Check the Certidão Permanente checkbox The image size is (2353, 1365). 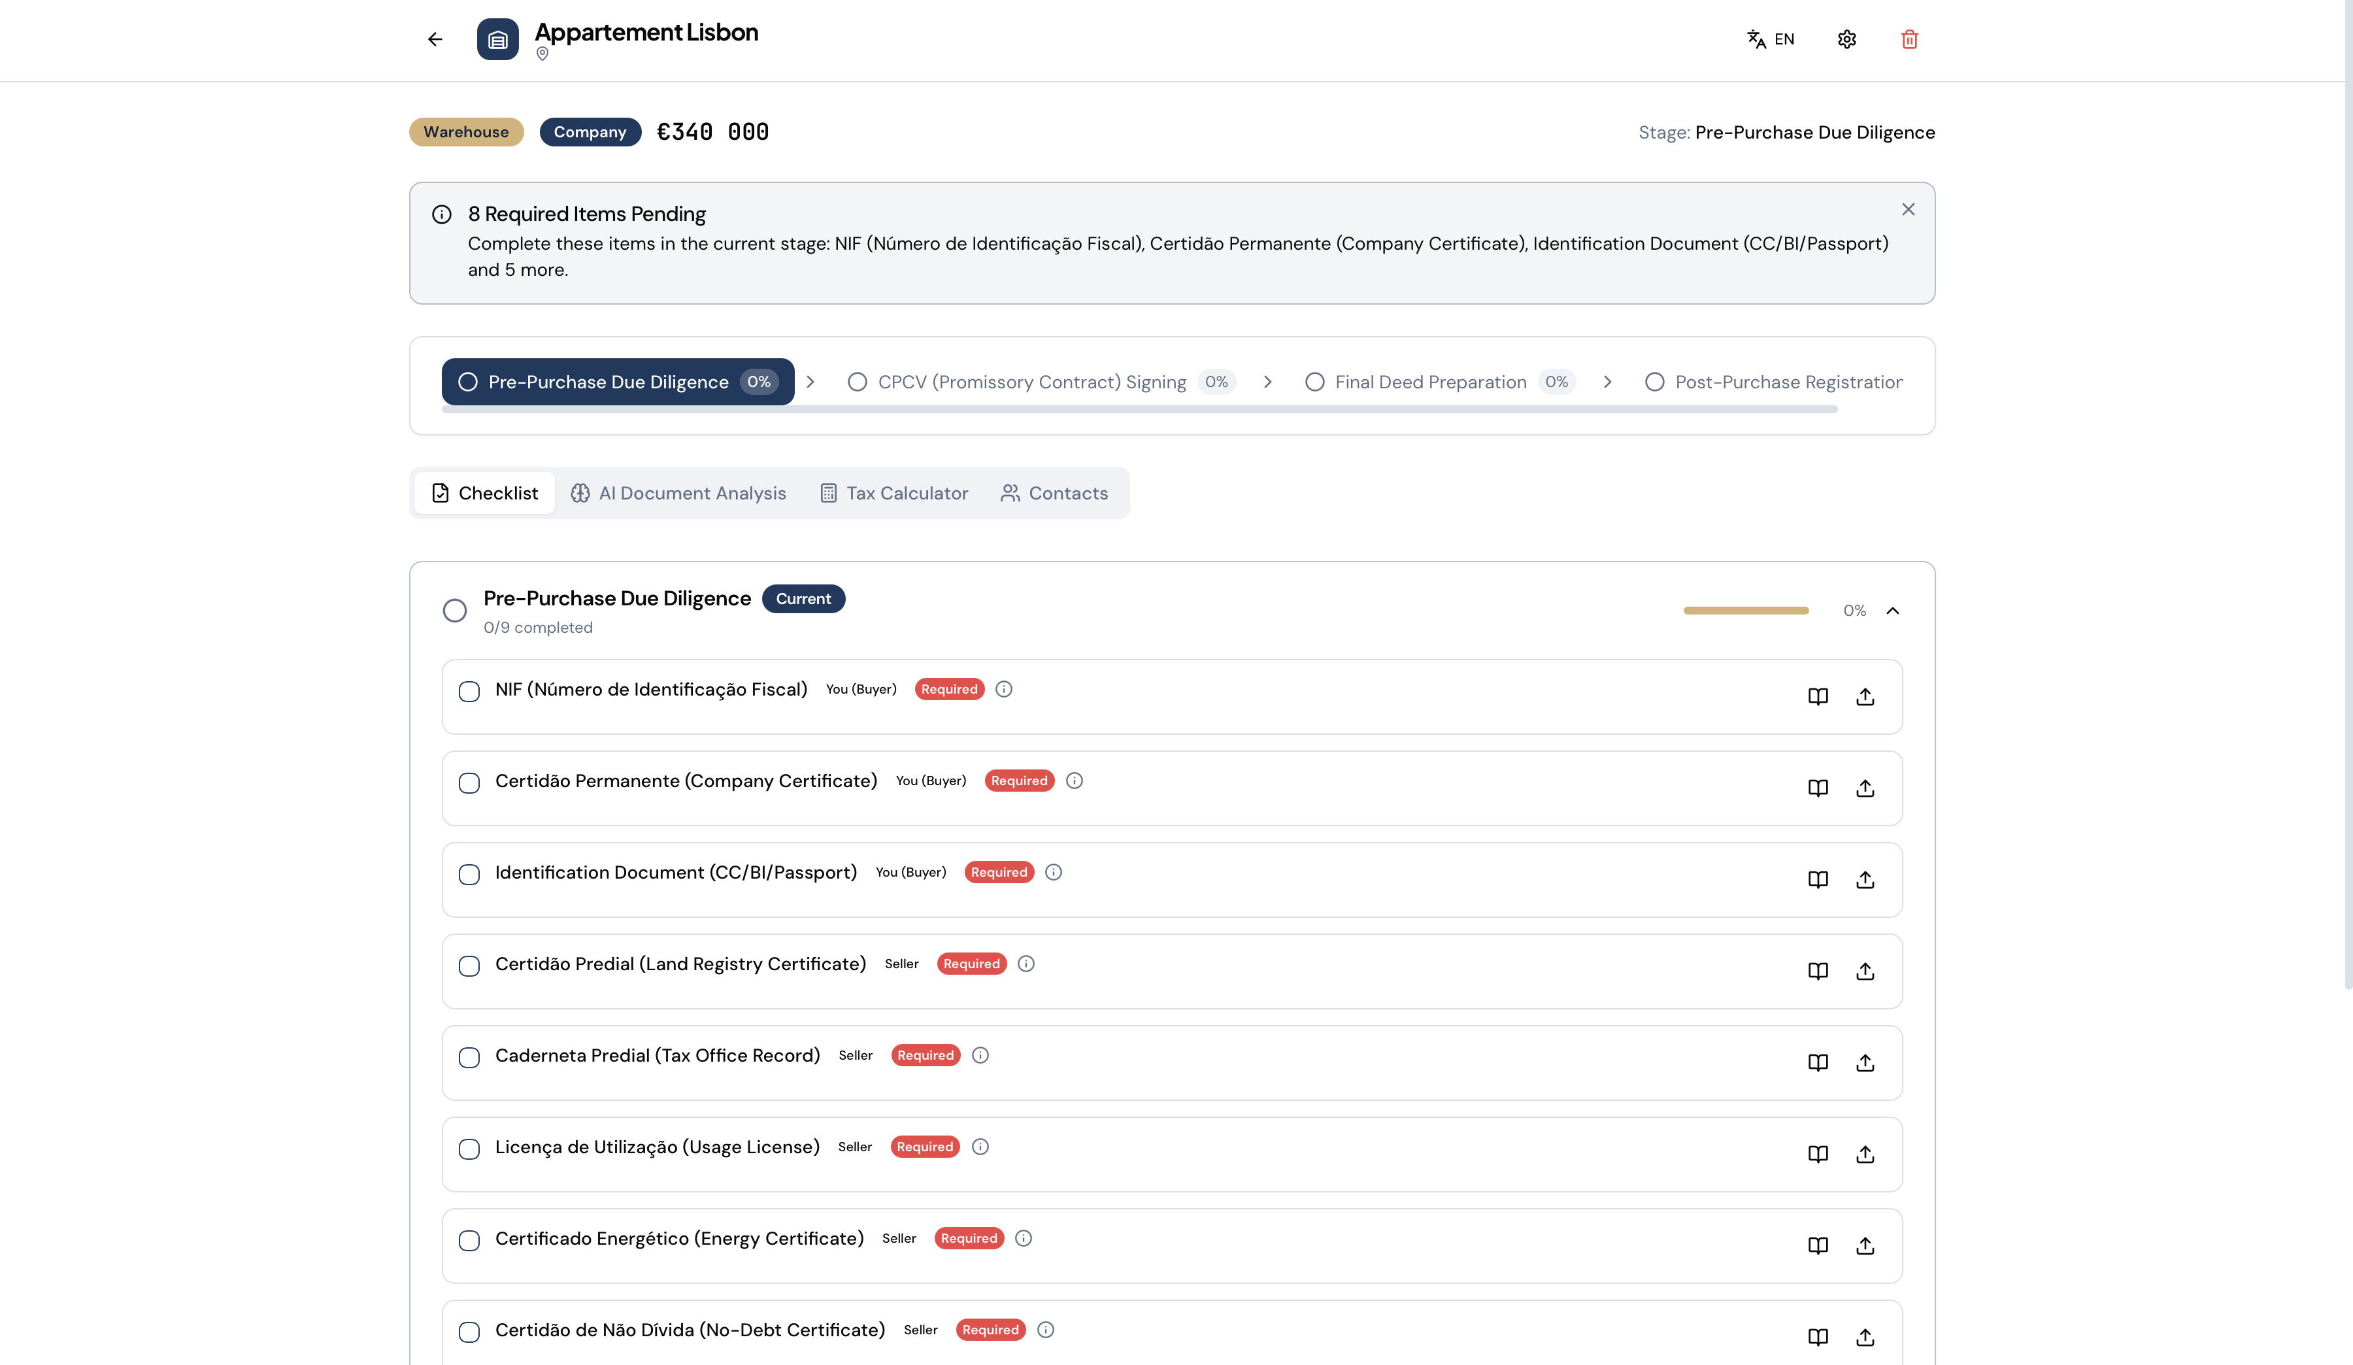[469, 783]
